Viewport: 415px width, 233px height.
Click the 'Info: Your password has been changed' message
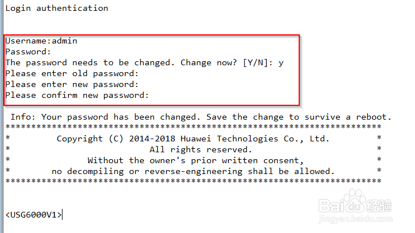pyautogui.click(x=201, y=117)
